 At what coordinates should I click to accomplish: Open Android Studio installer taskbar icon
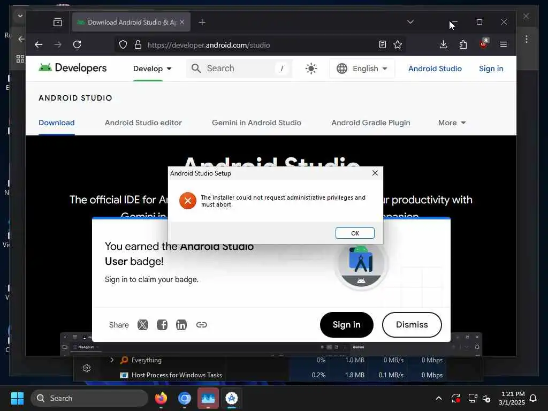tap(231, 398)
